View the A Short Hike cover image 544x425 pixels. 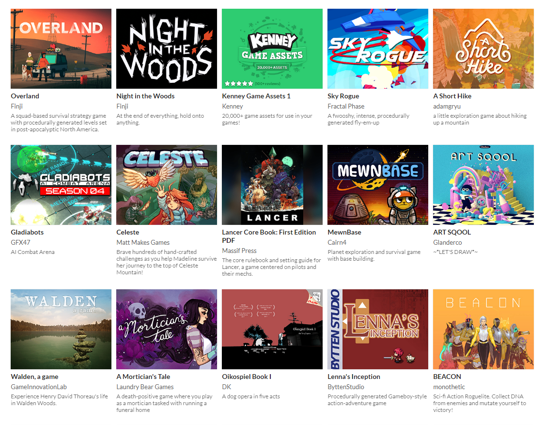[x=483, y=48]
